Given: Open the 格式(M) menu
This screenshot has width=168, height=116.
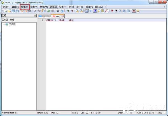Looking at the screenshot, I should click(x=44, y=7).
